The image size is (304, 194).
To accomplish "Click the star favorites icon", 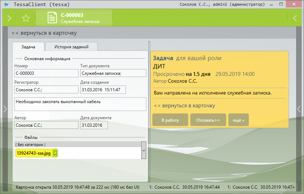I will coord(26,18).
